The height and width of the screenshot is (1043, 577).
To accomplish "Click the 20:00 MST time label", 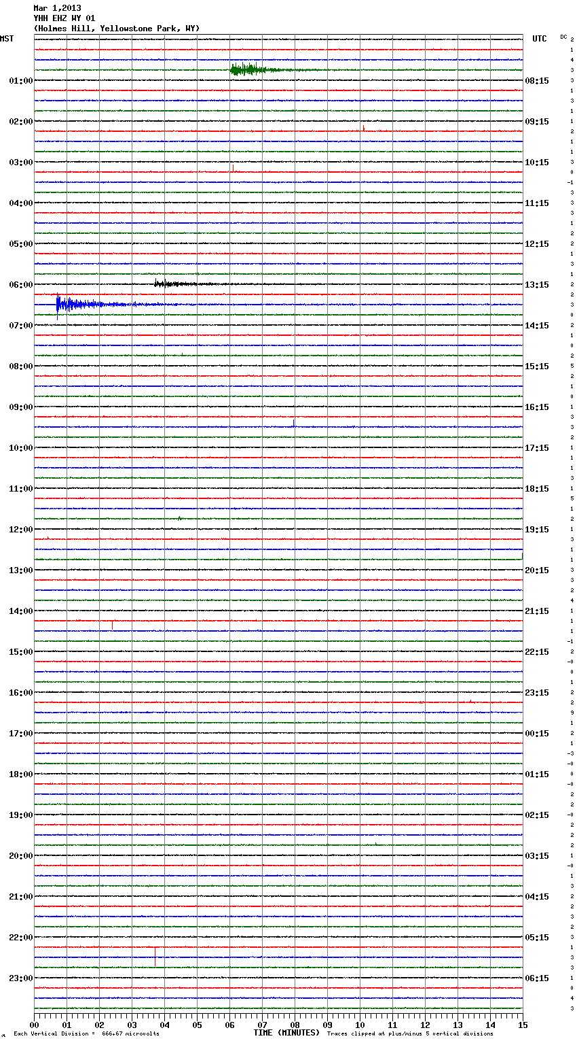I will click(x=21, y=856).
